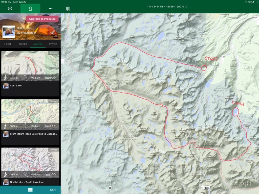Tap the list view icon at bottom
259x194 pixels.
(30, 190)
